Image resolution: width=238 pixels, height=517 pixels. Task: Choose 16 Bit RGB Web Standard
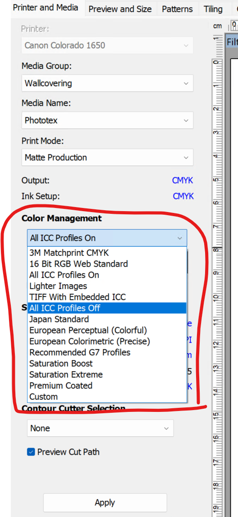click(x=107, y=264)
